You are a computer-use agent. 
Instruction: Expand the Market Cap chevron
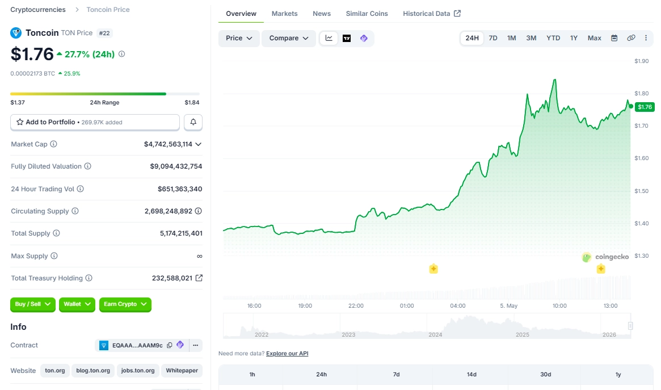(x=199, y=144)
